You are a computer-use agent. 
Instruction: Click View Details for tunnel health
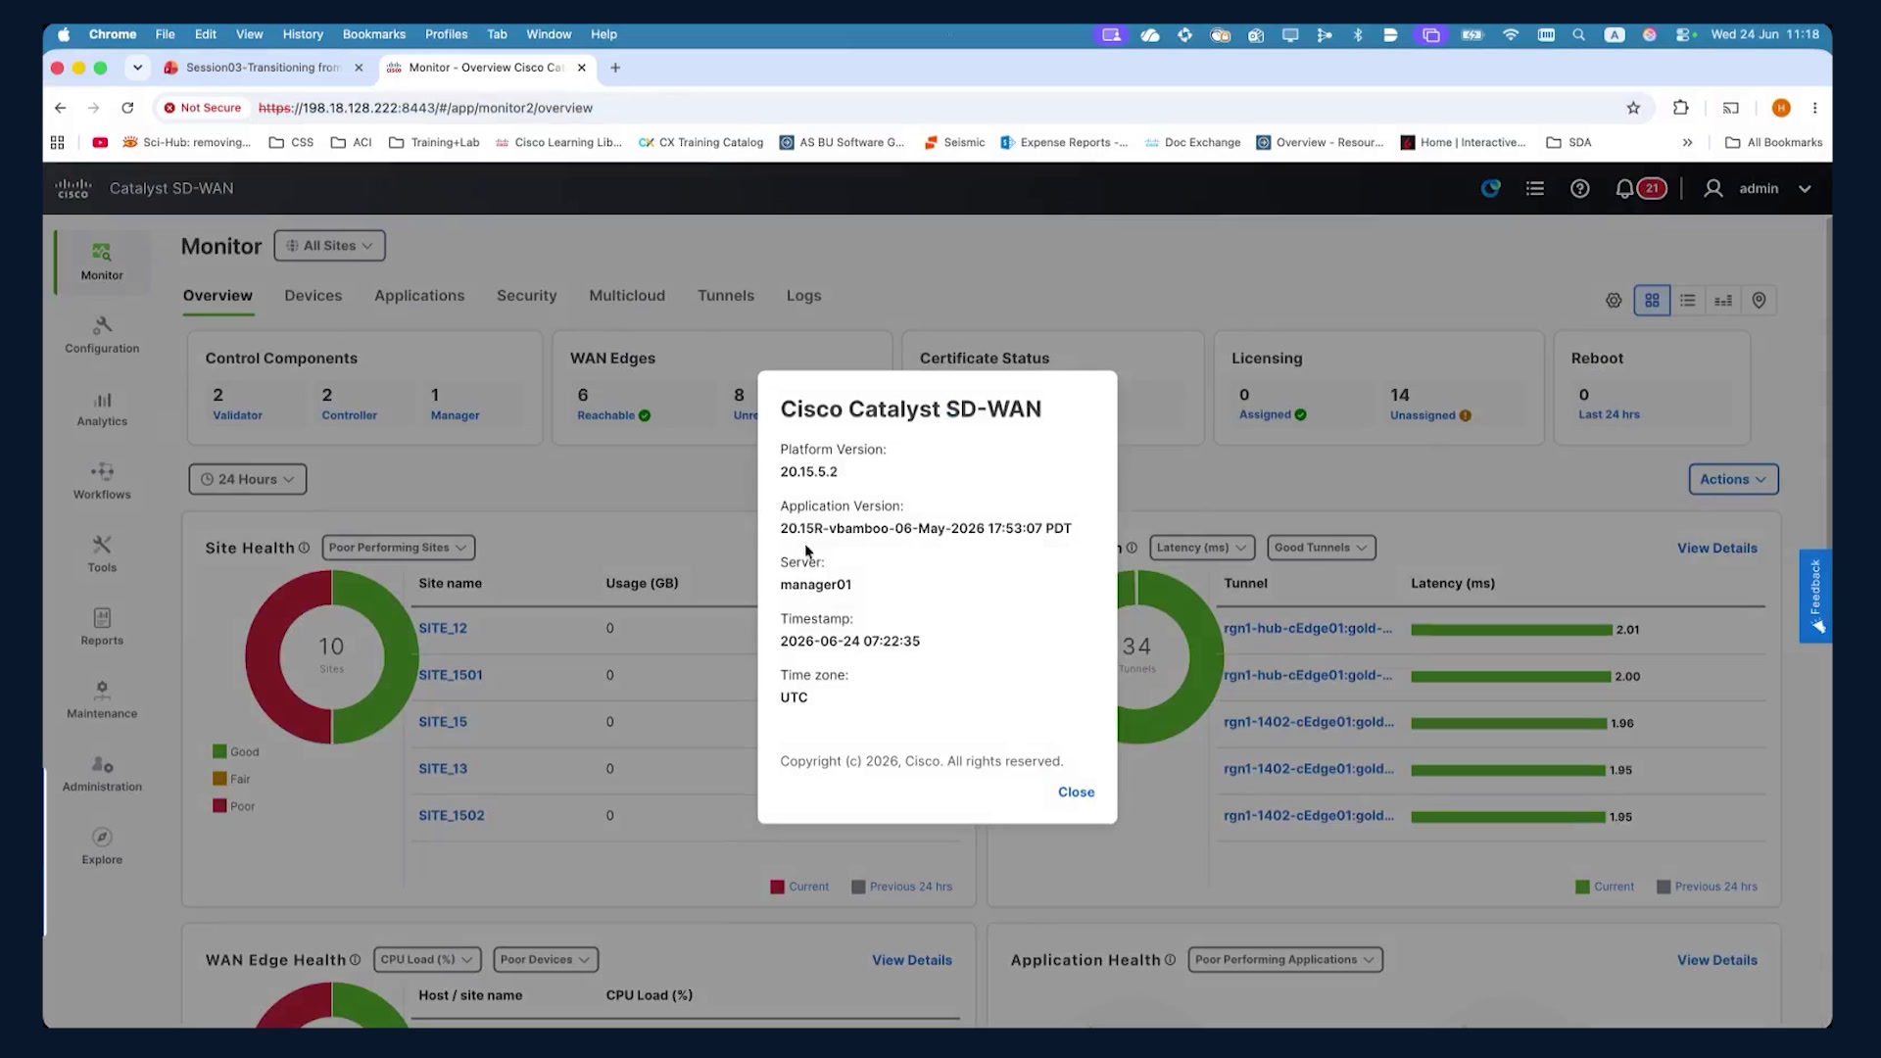point(1716,549)
